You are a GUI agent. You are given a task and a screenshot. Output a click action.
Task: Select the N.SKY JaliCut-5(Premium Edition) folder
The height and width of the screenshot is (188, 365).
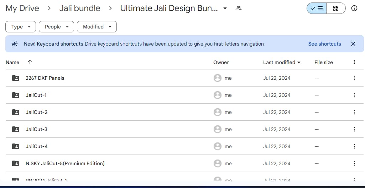pyautogui.click(x=65, y=163)
